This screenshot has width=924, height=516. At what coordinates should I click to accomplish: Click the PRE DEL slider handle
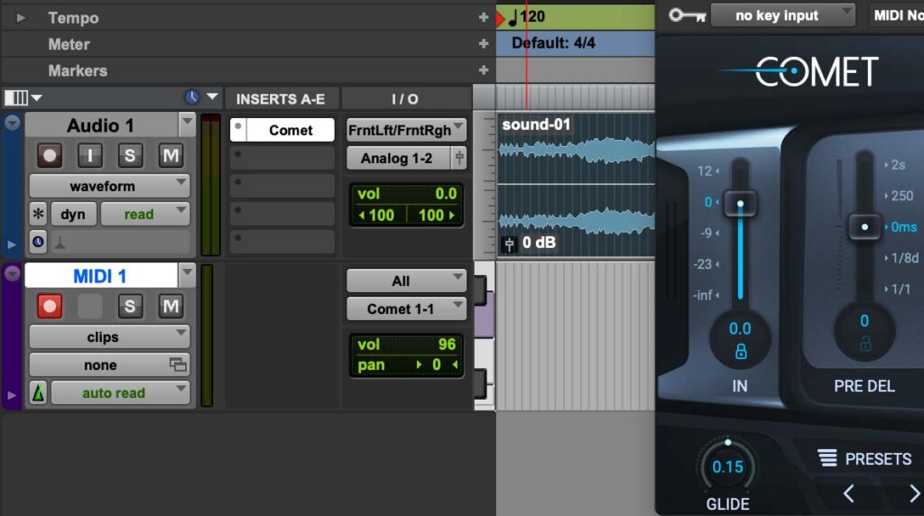pos(864,226)
